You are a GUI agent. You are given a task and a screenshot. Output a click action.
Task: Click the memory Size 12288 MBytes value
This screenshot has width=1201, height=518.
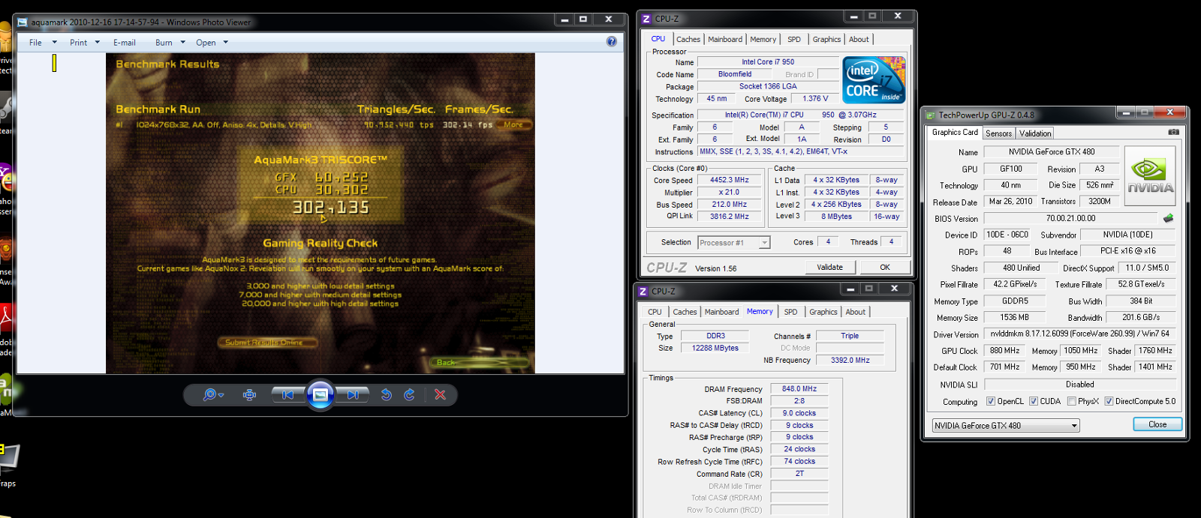[x=715, y=348]
